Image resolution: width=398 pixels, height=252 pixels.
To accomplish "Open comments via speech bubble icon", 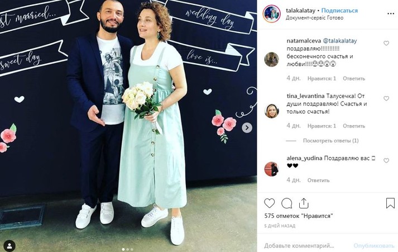I will [x=286, y=203].
